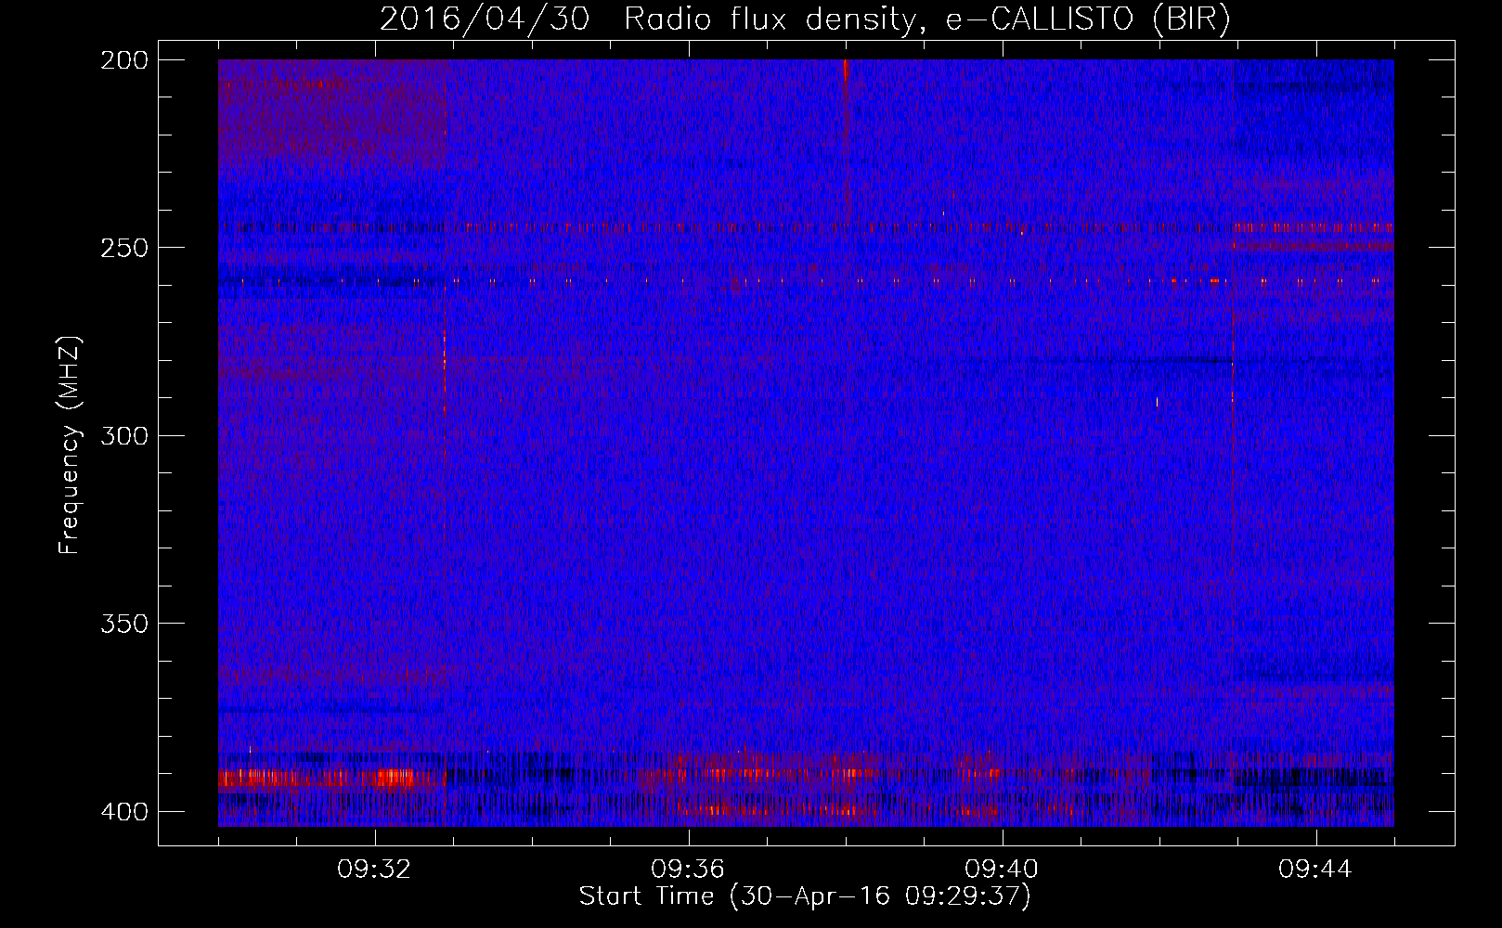Click the 09:40 time tick label
This screenshot has height=928, width=1502.
coord(1002,870)
